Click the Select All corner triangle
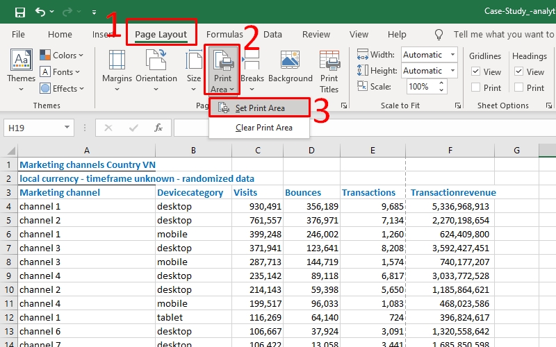Viewport: 556px width, 347px height. tap(11, 151)
